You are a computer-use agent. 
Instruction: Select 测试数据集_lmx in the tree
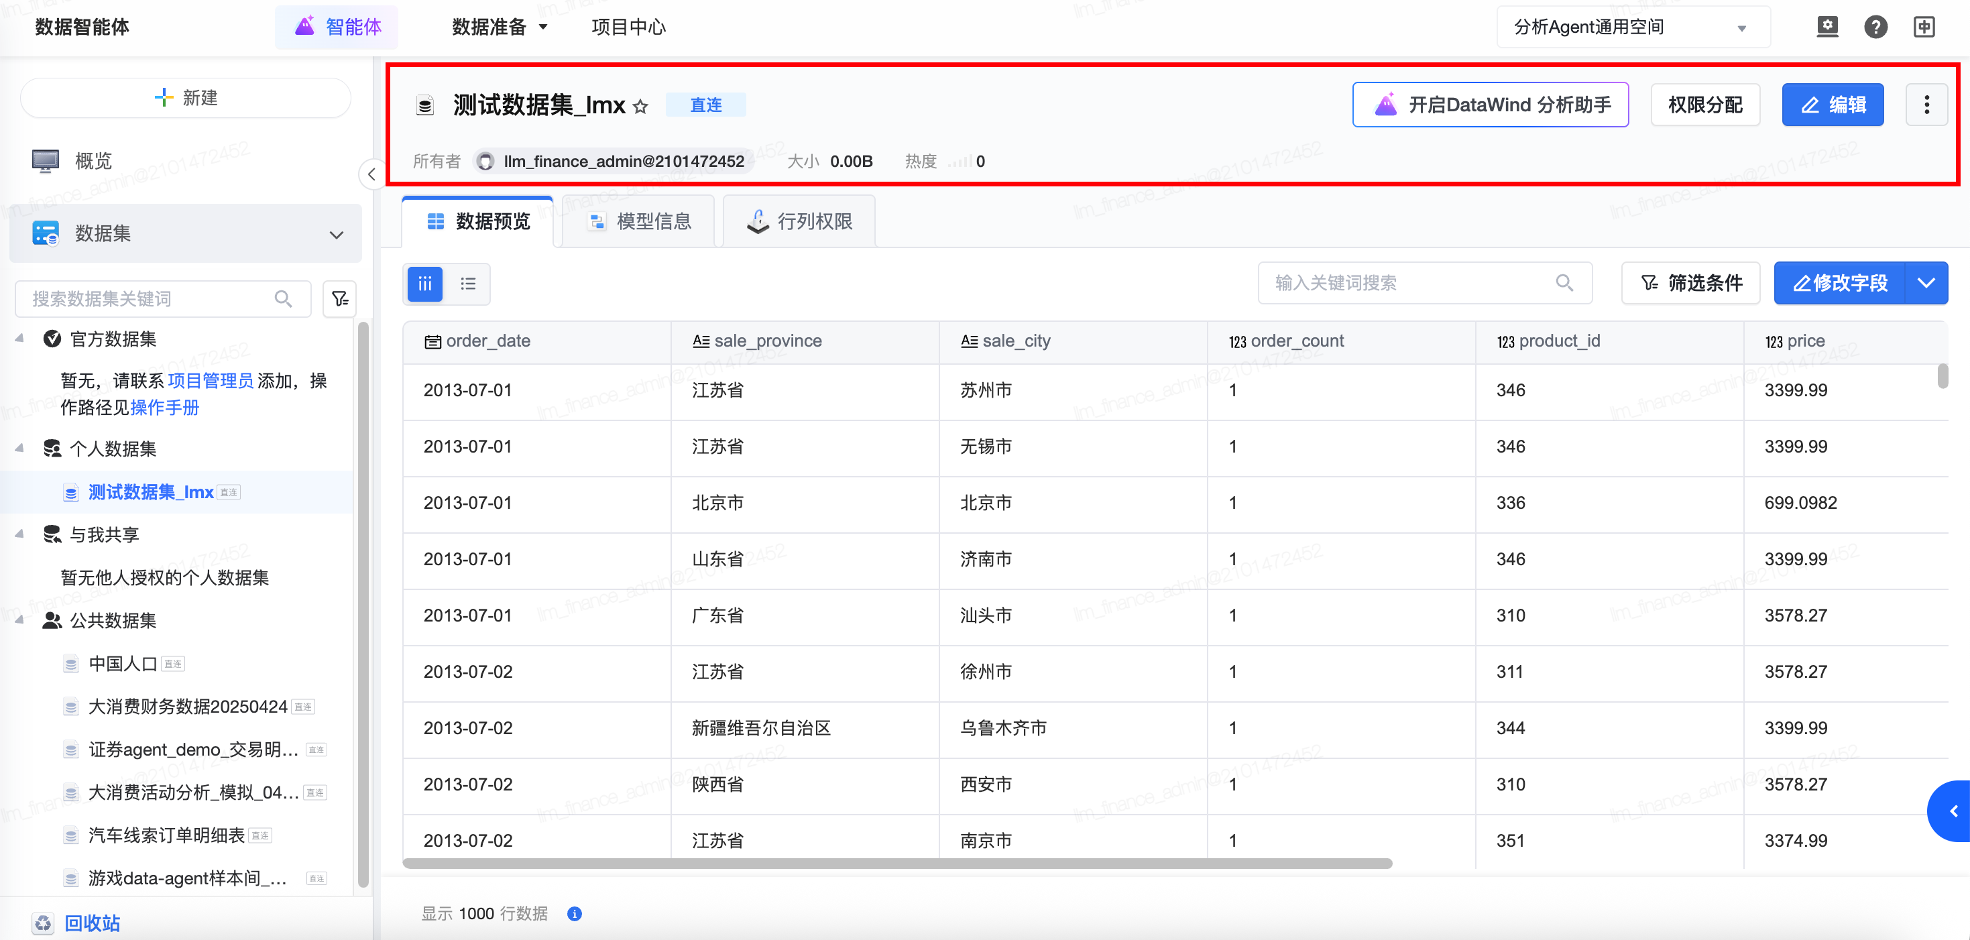151,492
